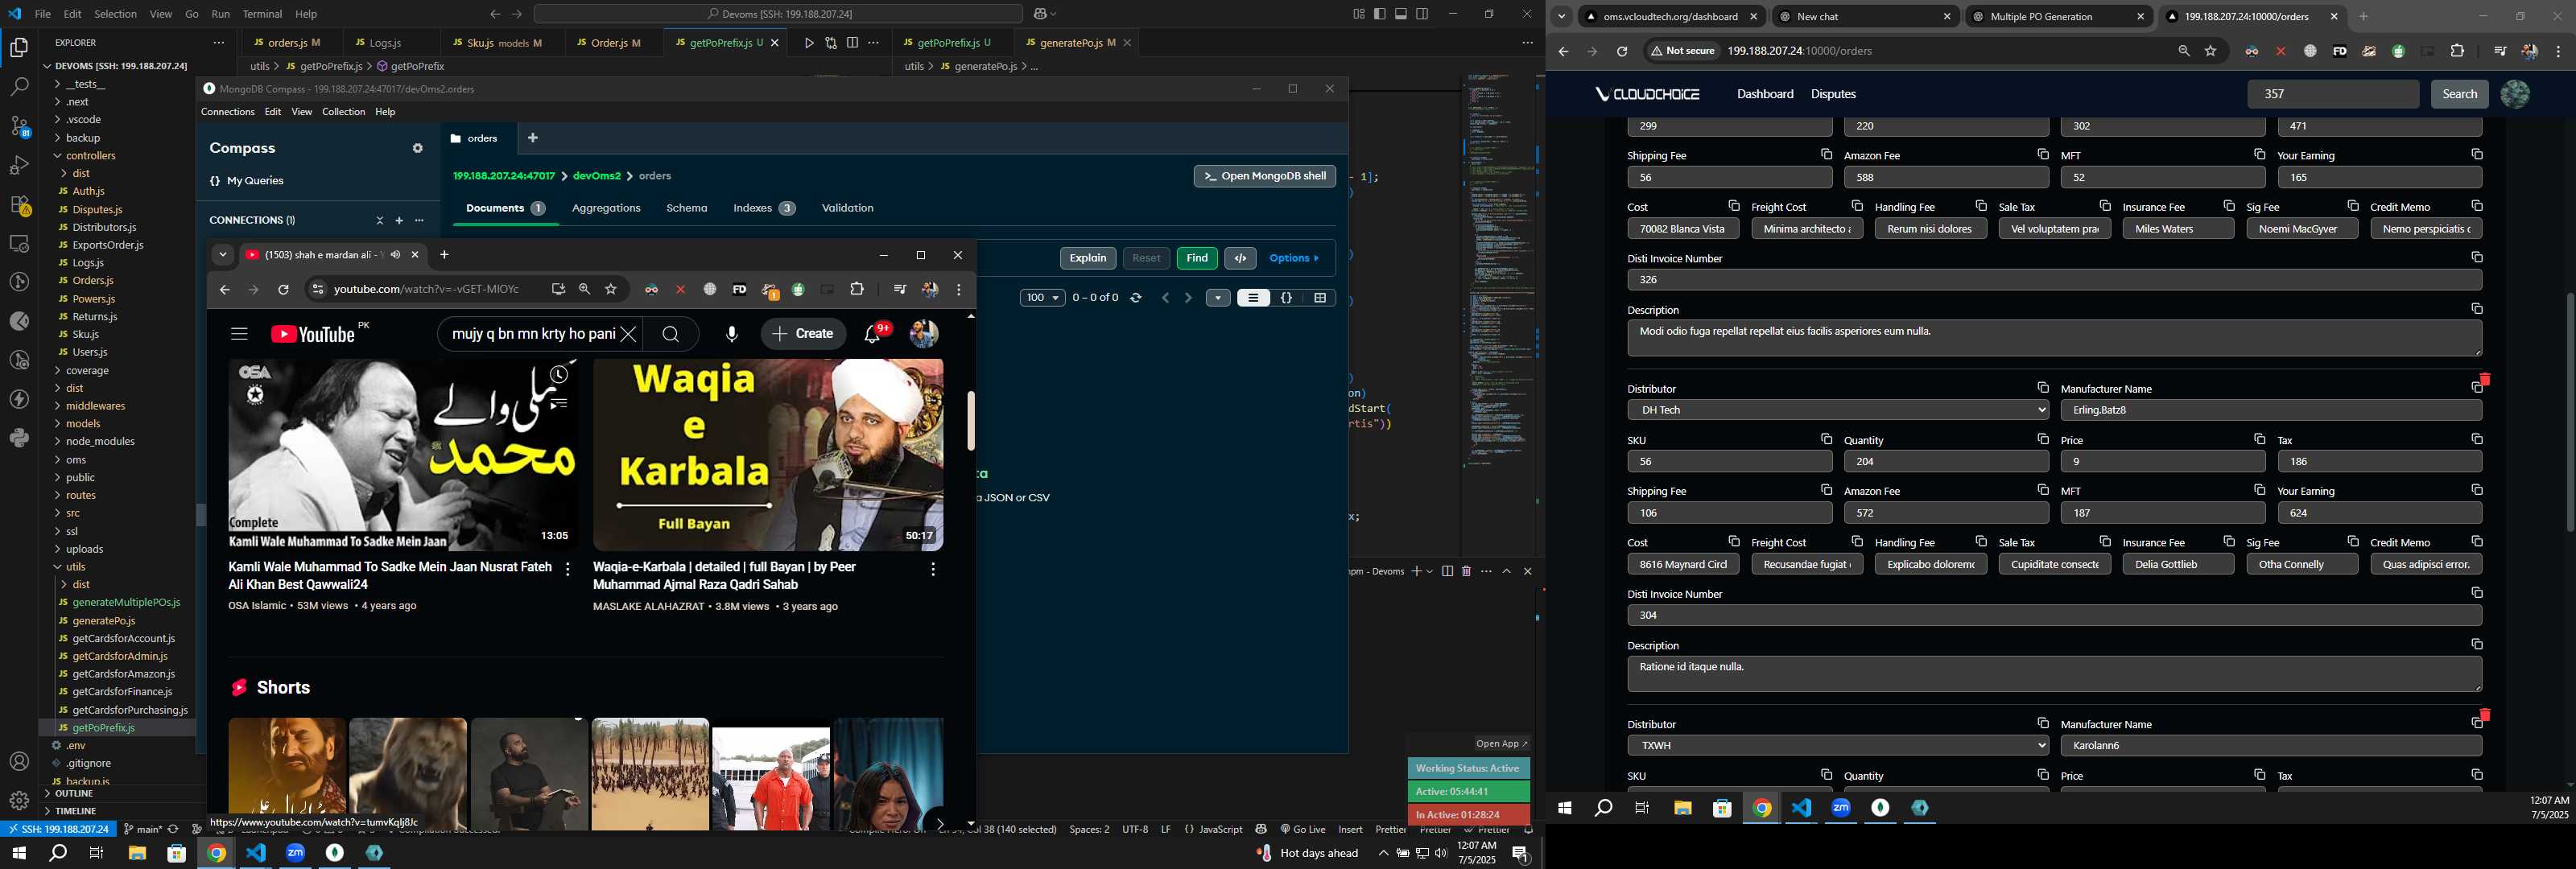Add new connection plus icon in Compass
2576x869 pixels.
(399, 220)
